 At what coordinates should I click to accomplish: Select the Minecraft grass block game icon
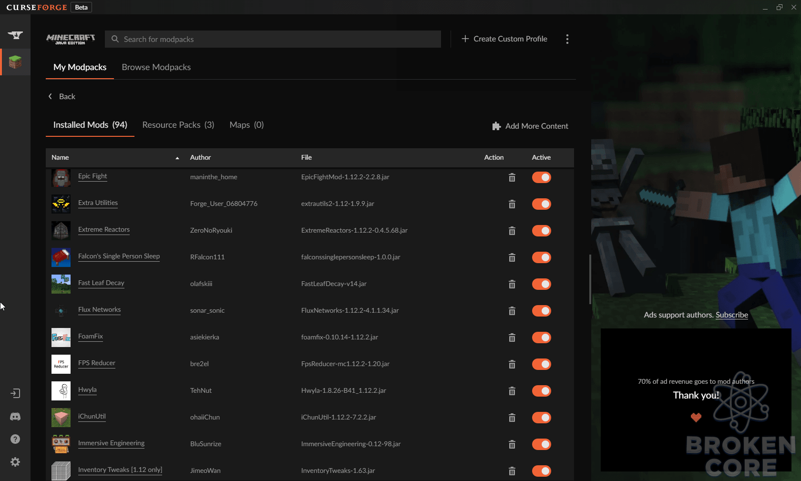tap(15, 62)
